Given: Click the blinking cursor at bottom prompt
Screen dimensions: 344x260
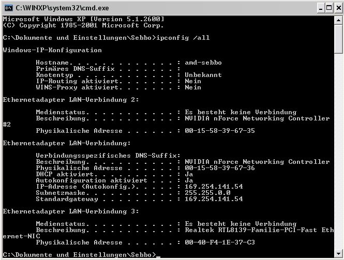Looking at the screenshot, I should [x=158, y=256].
